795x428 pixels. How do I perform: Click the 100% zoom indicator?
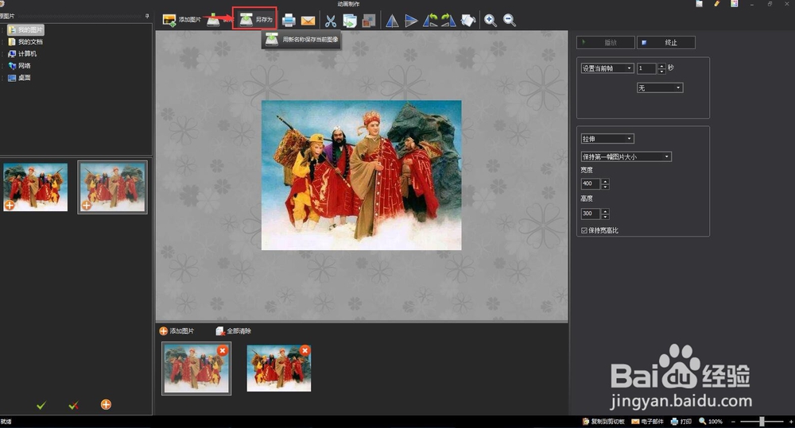[711, 422]
